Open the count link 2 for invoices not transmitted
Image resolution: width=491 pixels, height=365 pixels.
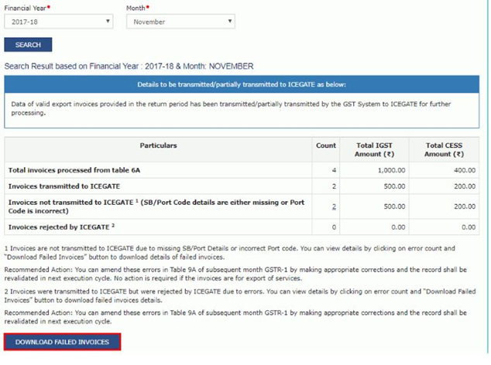(334, 206)
